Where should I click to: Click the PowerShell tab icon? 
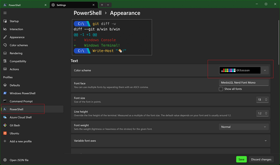5,5
